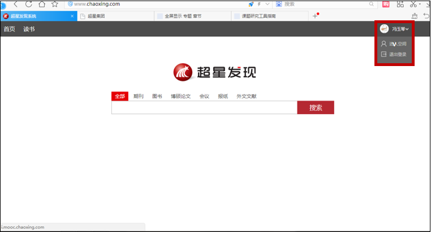Close the 超星发现系统 tab

72,16
